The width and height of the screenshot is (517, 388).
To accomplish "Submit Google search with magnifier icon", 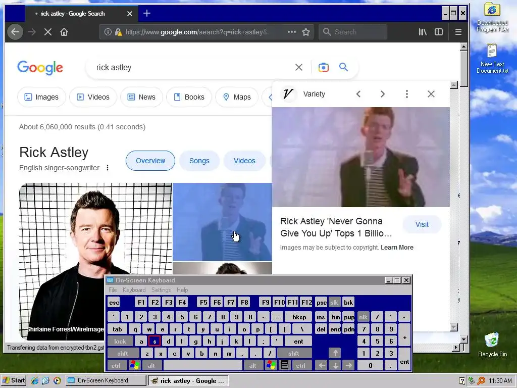I will coord(343,67).
